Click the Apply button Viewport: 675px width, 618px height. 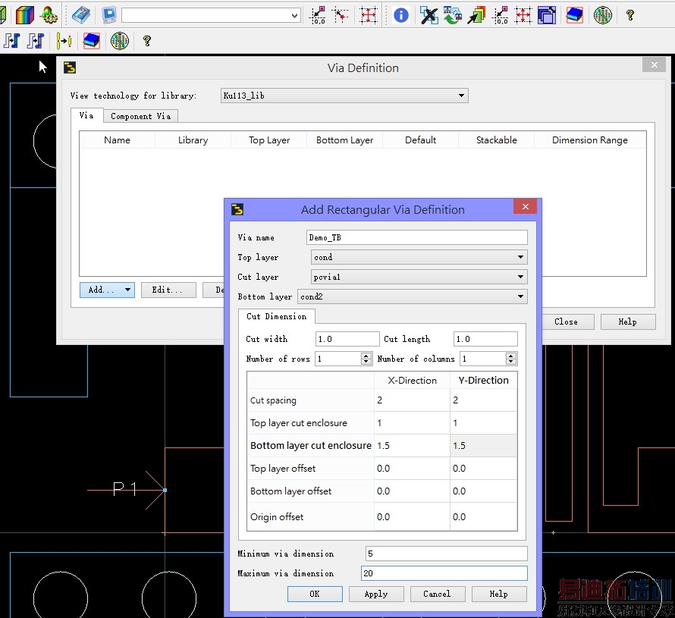pyautogui.click(x=375, y=594)
